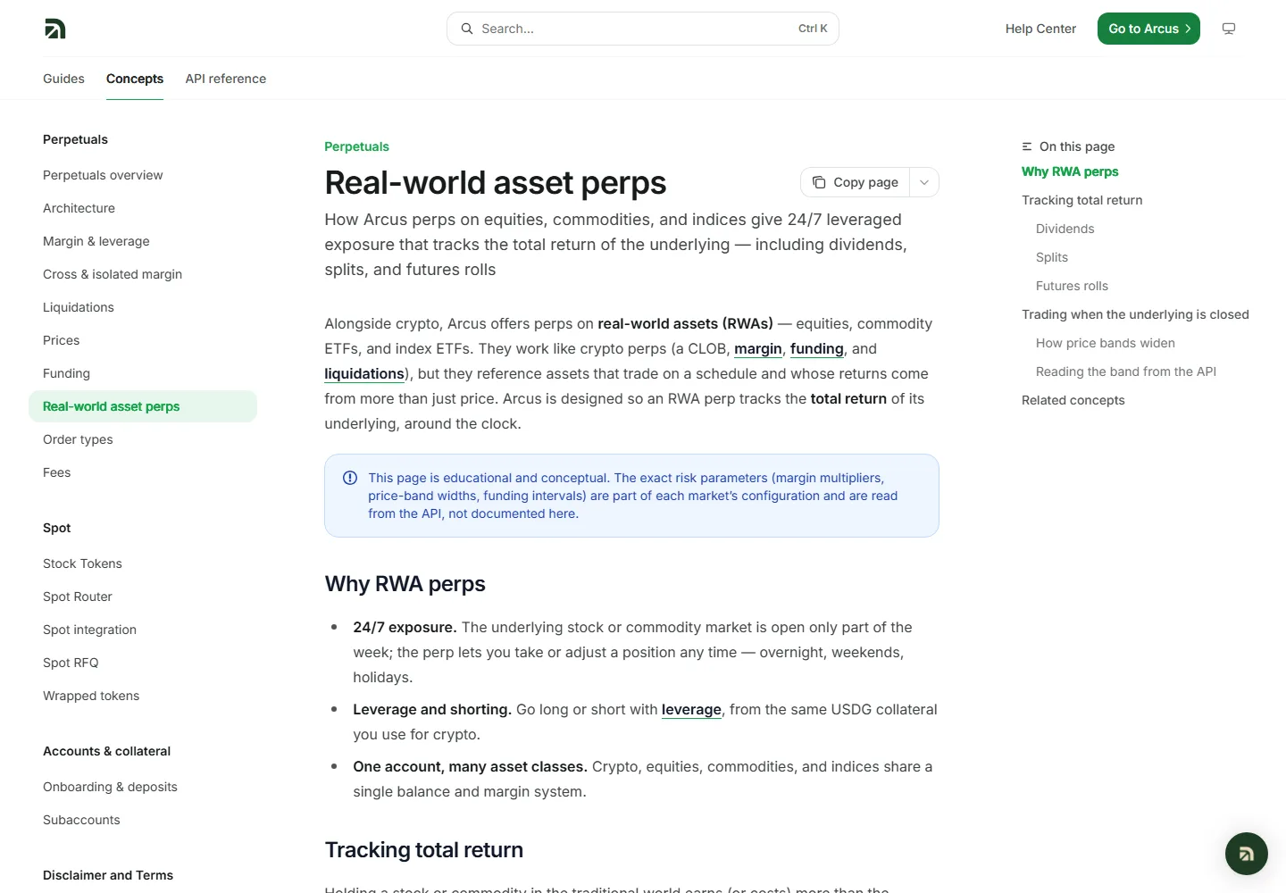Open the Spot RFQ page
The width and height of the screenshot is (1286, 893).
[71, 663]
